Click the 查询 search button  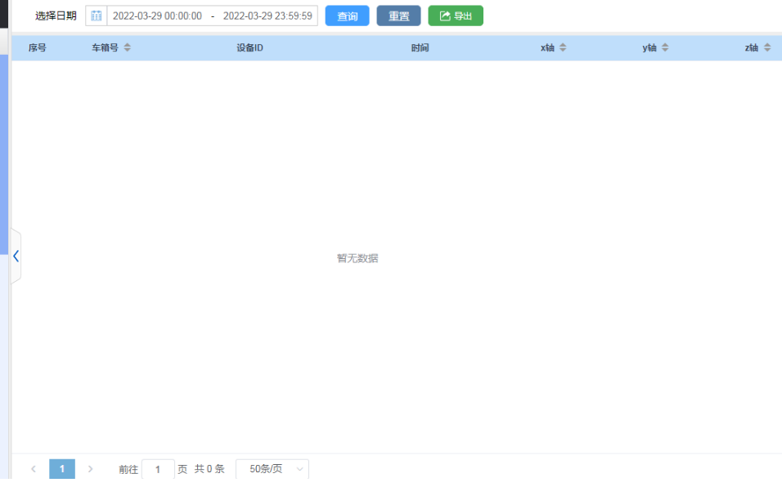(x=347, y=16)
